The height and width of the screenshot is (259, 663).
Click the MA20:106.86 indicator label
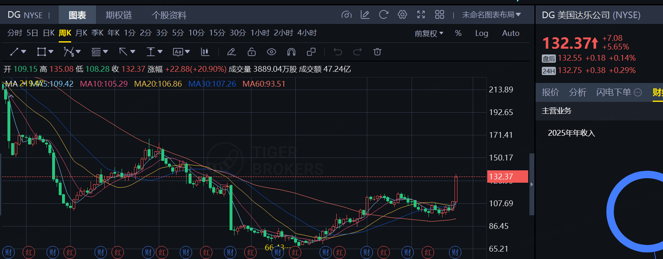point(158,84)
